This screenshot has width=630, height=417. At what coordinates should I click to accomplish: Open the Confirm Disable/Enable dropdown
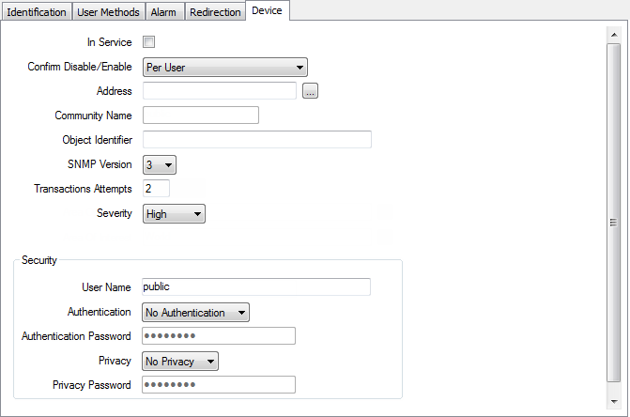click(224, 68)
